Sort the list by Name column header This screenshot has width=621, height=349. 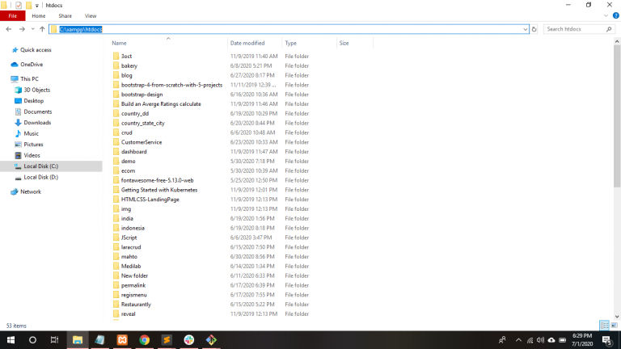pyautogui.click(x=119, y=43)
